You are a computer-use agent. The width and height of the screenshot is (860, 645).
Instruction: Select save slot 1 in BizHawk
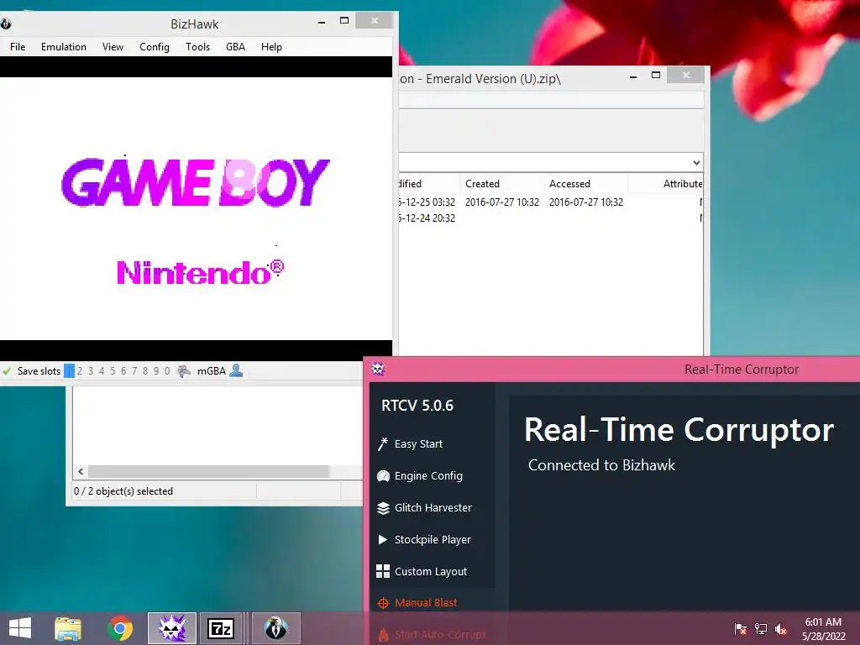click(69, 370)
